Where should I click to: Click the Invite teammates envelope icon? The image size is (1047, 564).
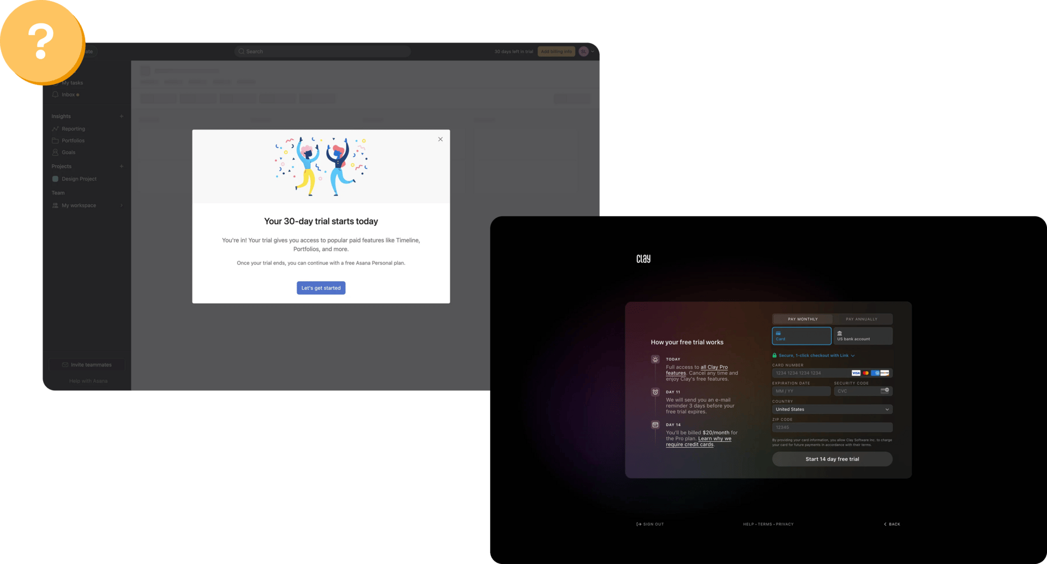pyautogui.click(x=65, y=365)
